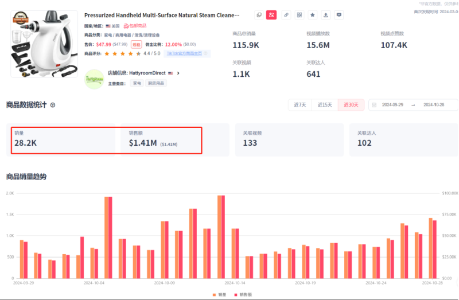Select the 近7天 time range
The width and height of the screenshot is (459, 300).
pos(300,105)
